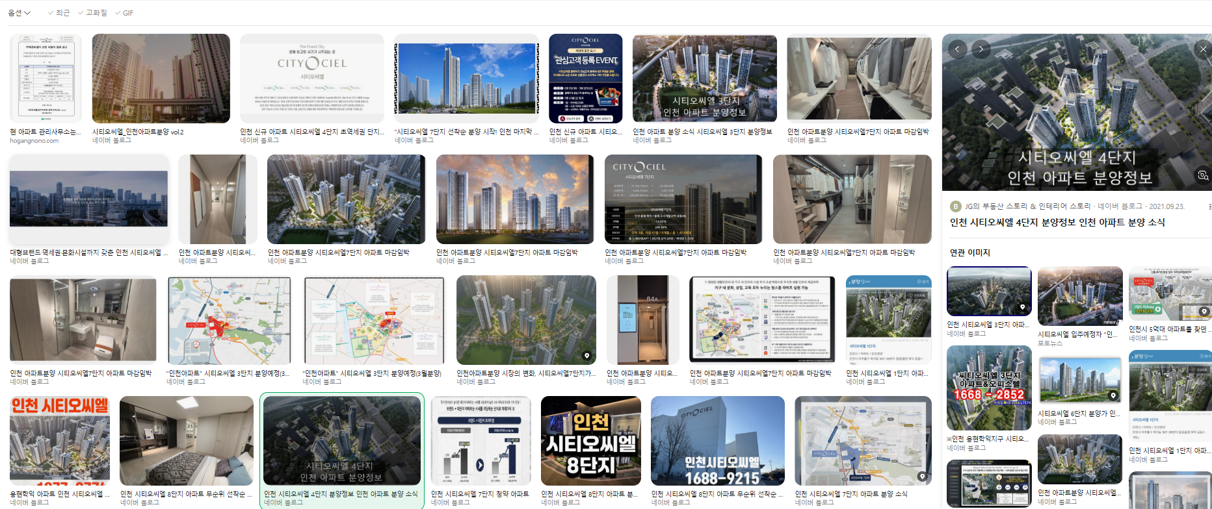Close the image preview panel
1212x509 pixels.
click(1203, 49)
